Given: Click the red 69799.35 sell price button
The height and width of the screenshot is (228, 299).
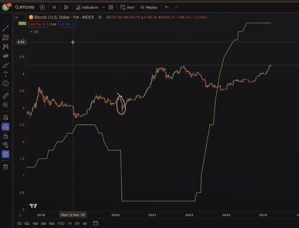Looking at the screenshot, I should pyautogui.click(x=38, y=24).
